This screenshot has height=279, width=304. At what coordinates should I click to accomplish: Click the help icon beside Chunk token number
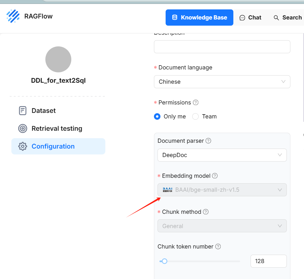(218, 247)
